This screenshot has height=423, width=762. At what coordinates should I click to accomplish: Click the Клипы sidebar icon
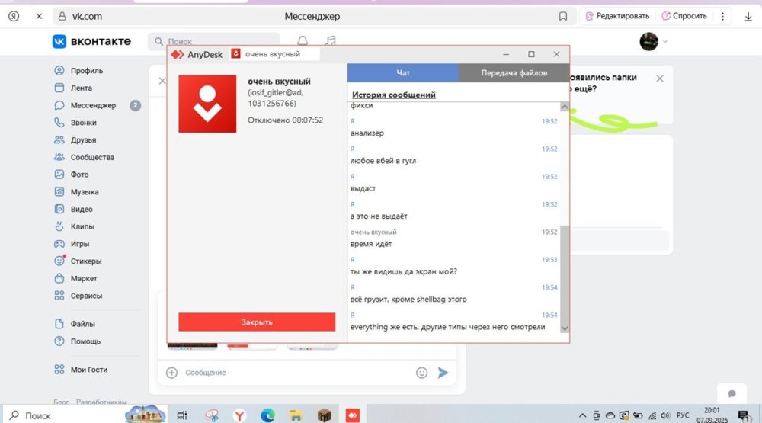59,226
